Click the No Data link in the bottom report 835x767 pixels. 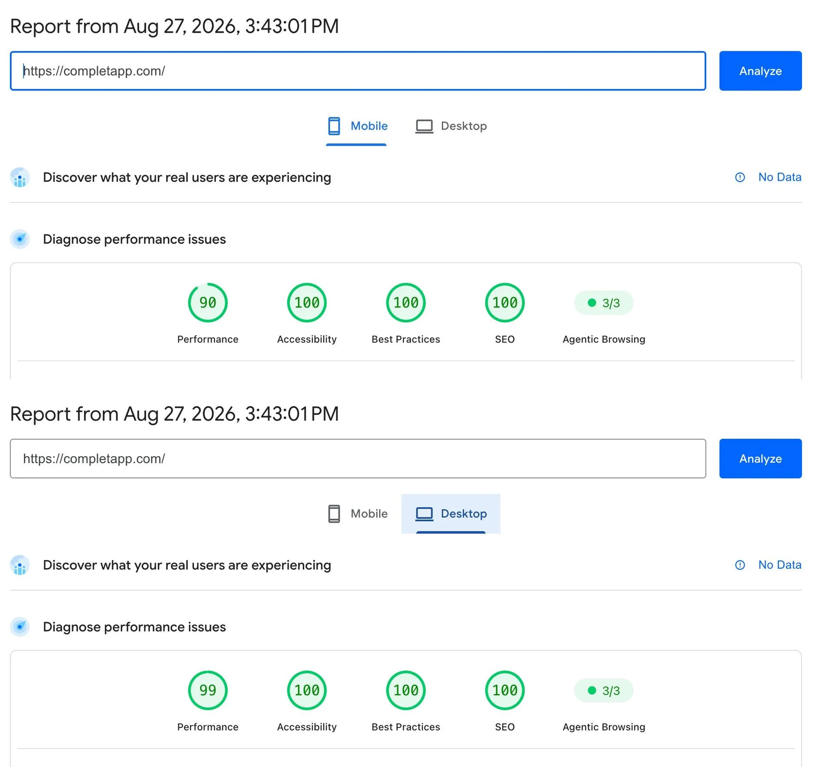(780, 565)
